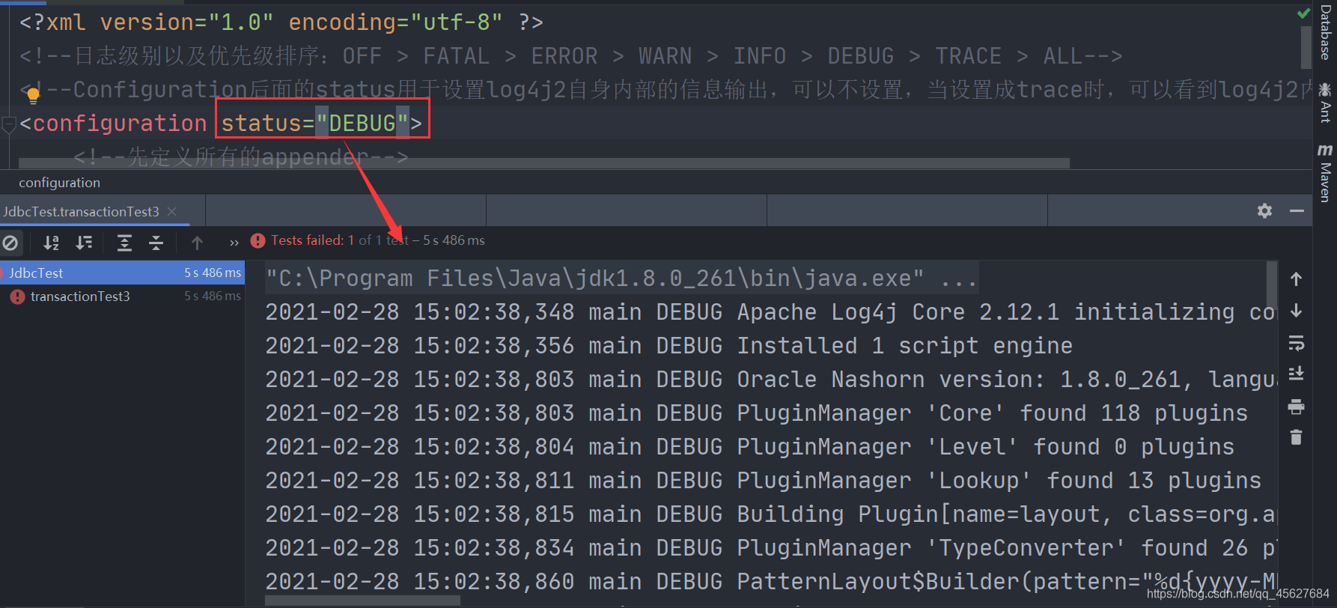The image size is (1337, 608).
Task: Toggle show ignored tests icon
Action: point(10,243)
